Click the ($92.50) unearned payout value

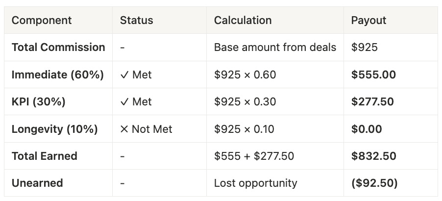pos(374,183)
